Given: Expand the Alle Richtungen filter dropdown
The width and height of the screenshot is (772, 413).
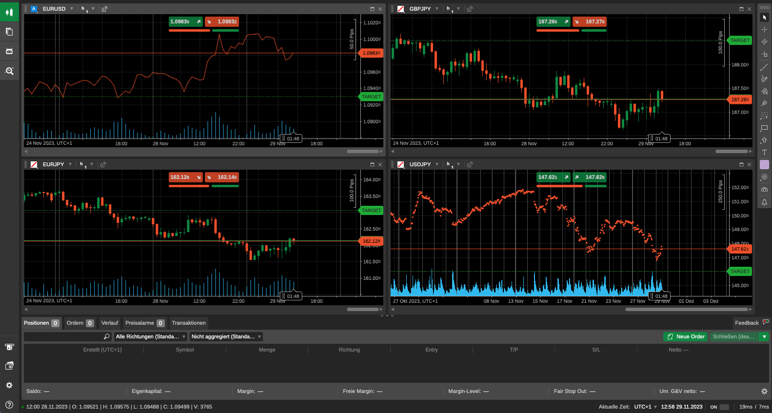Looking at the screenshot, I should click(x=151, y=336).
